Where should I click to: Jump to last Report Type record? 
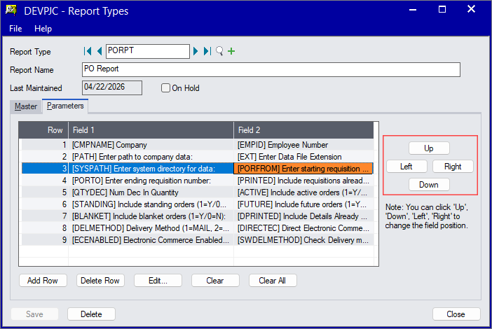pos(207,51)
